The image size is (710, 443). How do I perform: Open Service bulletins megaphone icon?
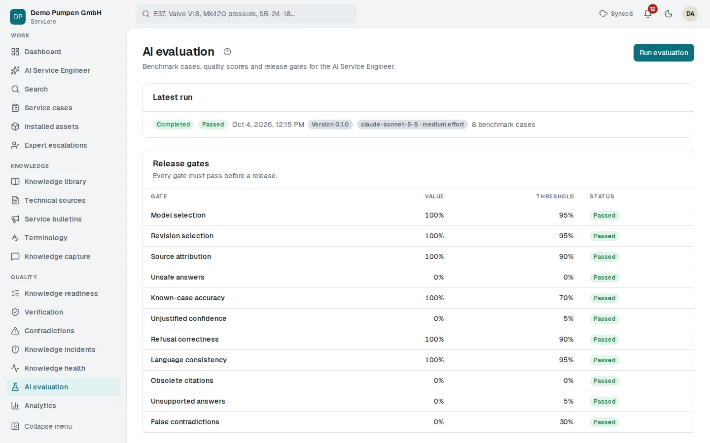tap(15, 219)
